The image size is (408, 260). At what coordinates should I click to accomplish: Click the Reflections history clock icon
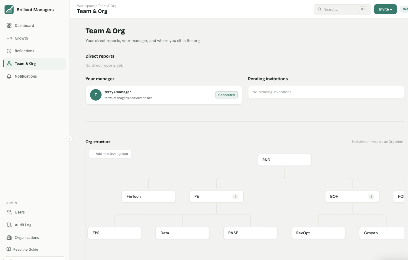coord(9,51)
